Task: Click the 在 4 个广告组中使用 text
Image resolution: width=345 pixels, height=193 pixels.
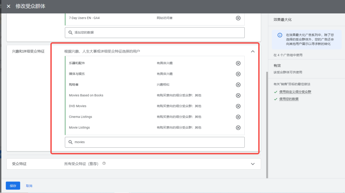Action: tap(288, 55)
